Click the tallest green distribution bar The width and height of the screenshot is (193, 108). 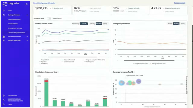46,94
